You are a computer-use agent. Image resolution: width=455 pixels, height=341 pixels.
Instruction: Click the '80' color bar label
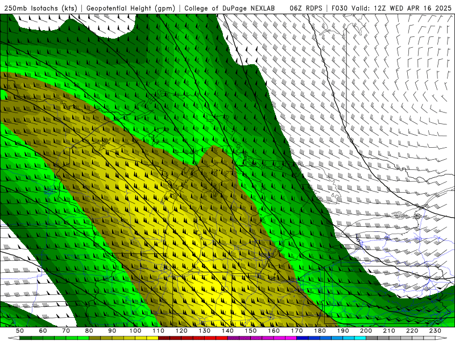89,331
